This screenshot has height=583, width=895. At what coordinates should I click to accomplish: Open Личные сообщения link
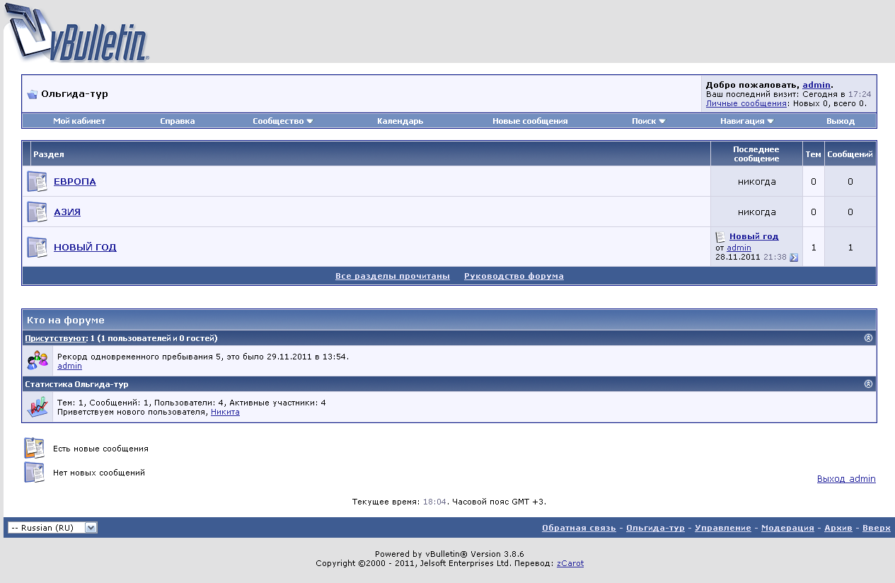point(746,103)
